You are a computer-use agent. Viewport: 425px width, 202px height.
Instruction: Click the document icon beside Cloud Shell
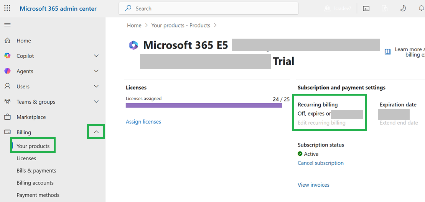(x=384, y=8)
